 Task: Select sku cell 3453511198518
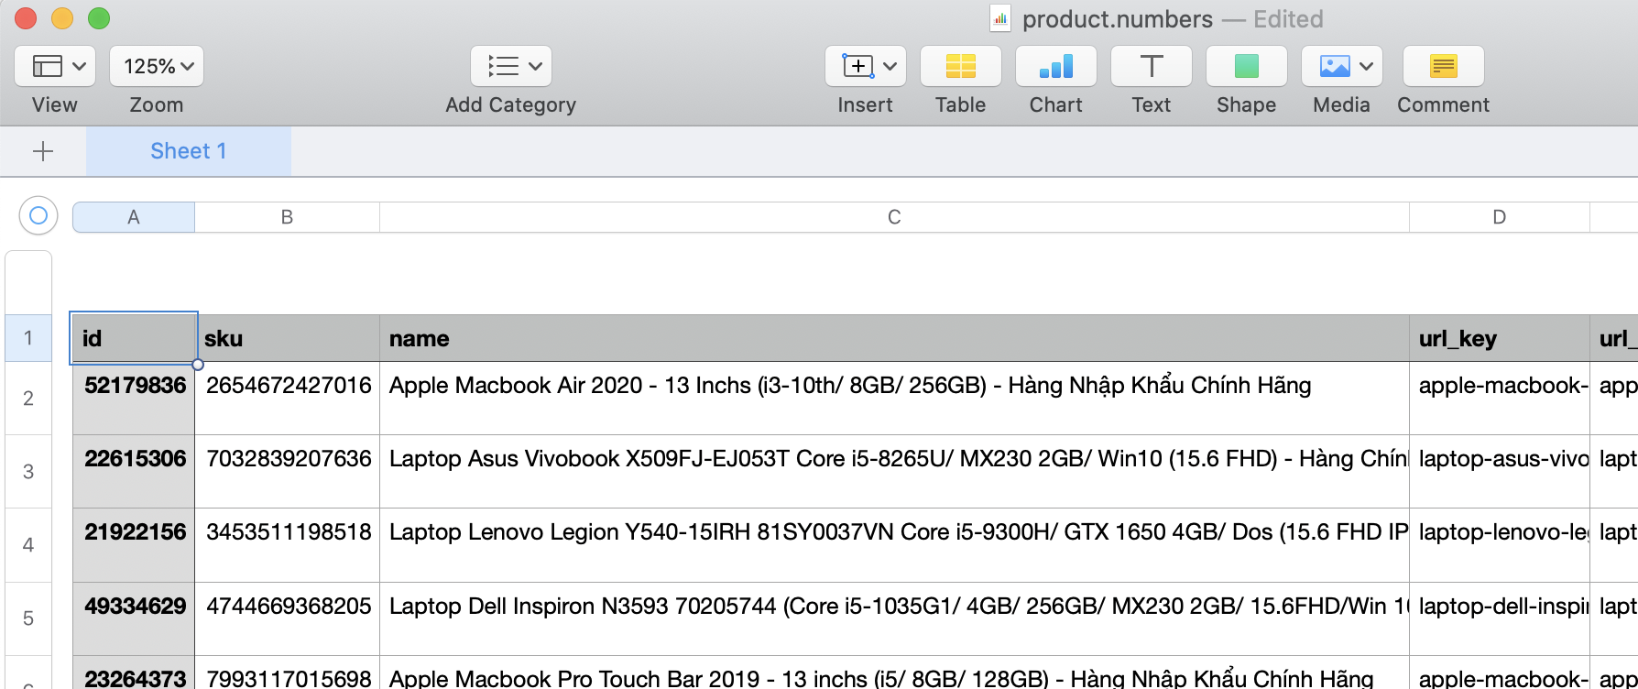pos(288,545)
